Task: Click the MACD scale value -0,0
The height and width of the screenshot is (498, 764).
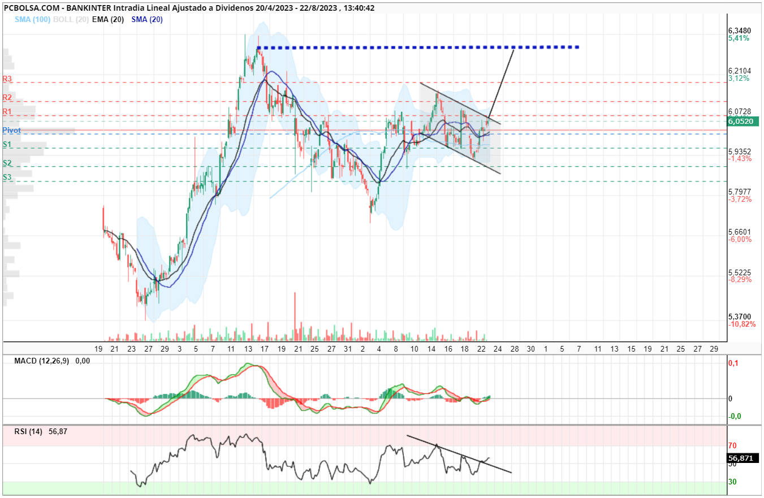Action: [734, 416]
